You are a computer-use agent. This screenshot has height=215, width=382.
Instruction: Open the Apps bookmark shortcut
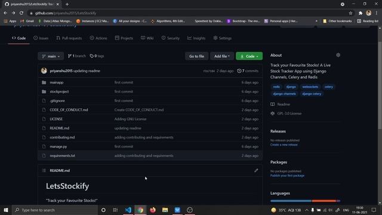click(x=10, y=21)
